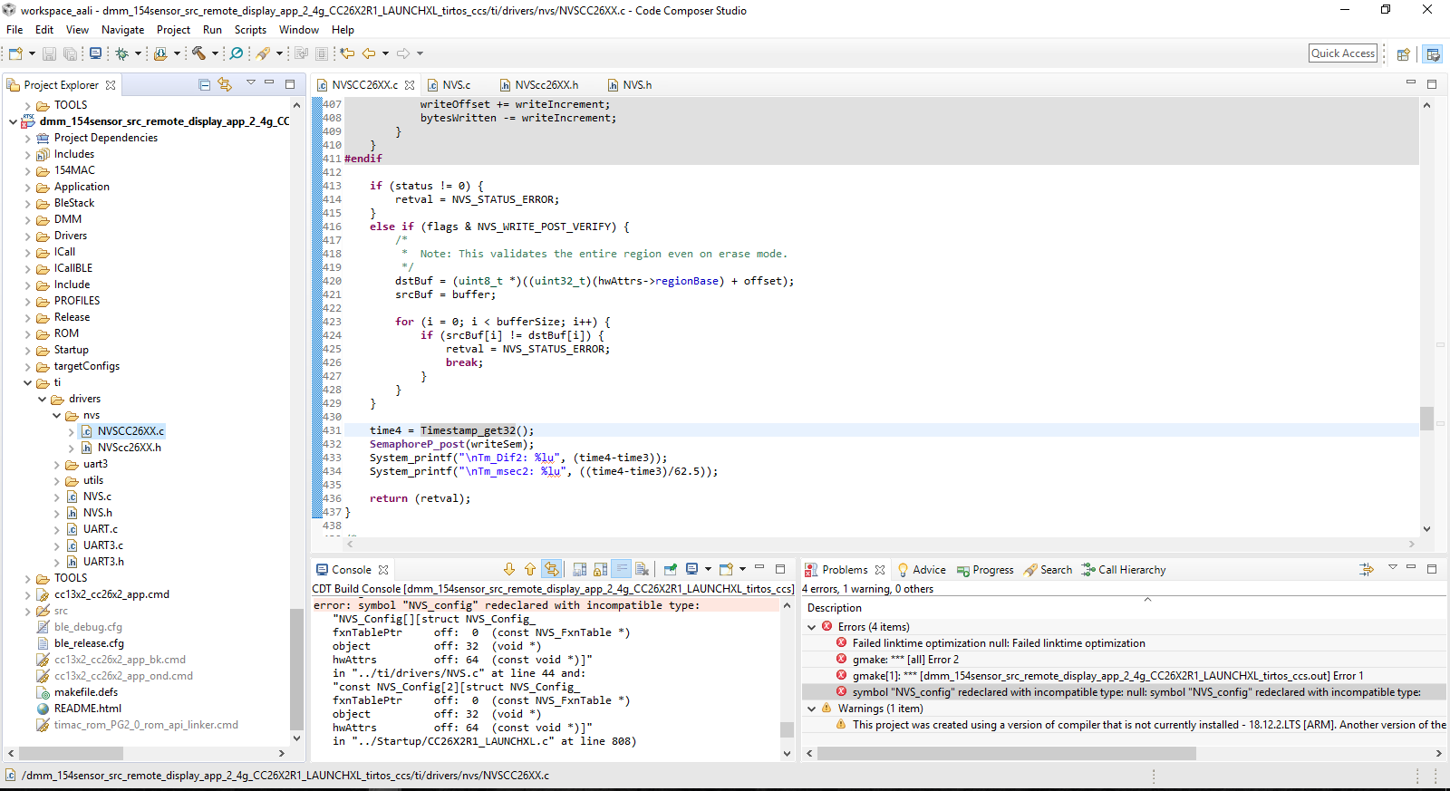The height and width of the screenshot is (791, 1450).
Task: Toggle Scroll Lock in the Console
Action: 600,569
